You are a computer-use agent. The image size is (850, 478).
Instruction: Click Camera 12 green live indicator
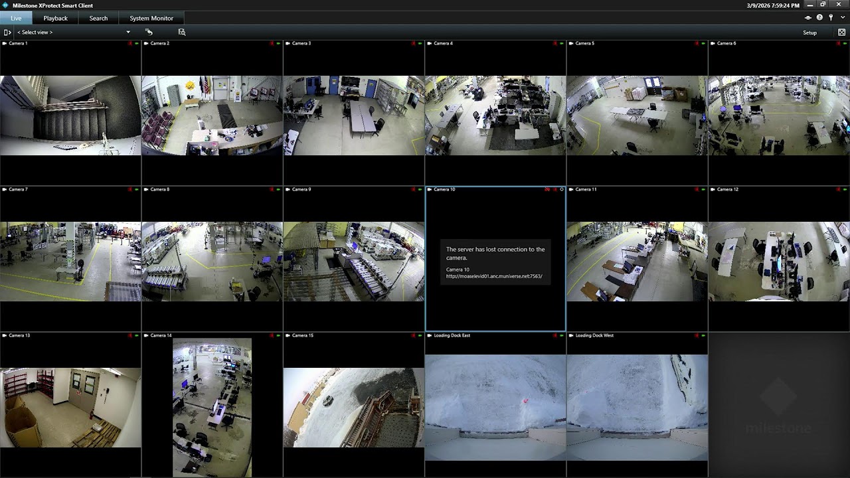coord(845,189)
